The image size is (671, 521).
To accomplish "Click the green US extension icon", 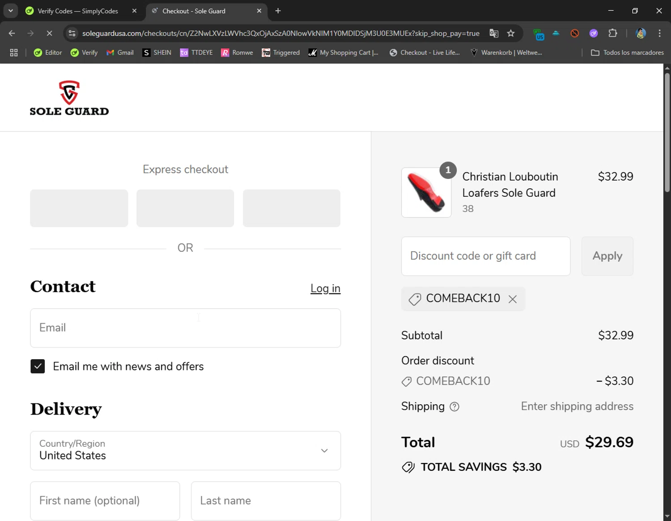I will [539, 34].
